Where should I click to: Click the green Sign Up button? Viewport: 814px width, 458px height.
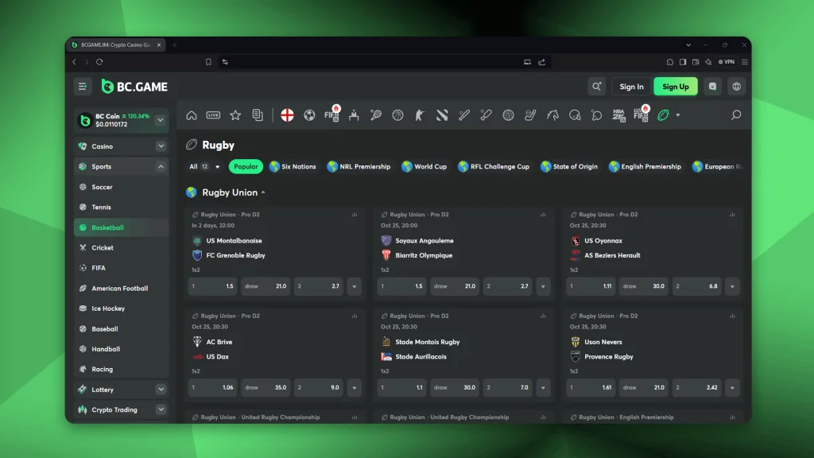point(676,87)
